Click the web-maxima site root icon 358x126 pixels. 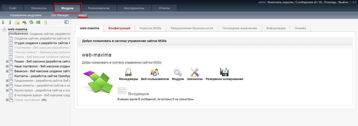4,29
